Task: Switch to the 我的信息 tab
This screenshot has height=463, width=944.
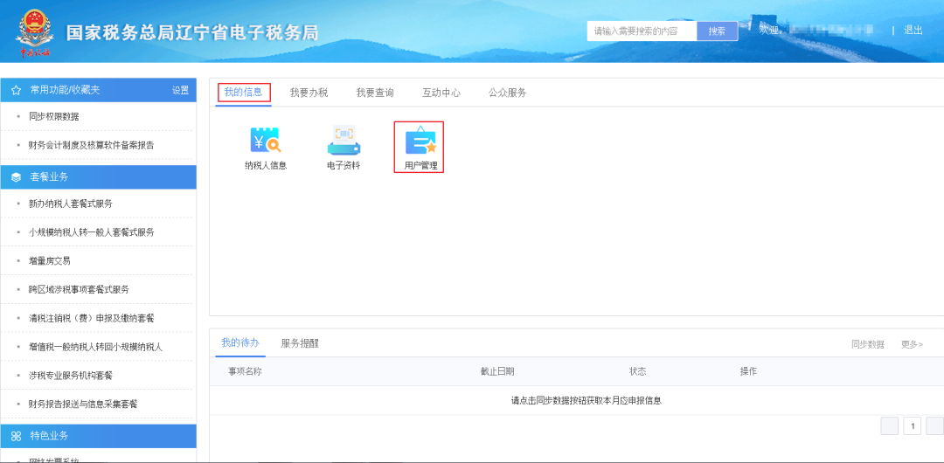Action: click(244, 92)
